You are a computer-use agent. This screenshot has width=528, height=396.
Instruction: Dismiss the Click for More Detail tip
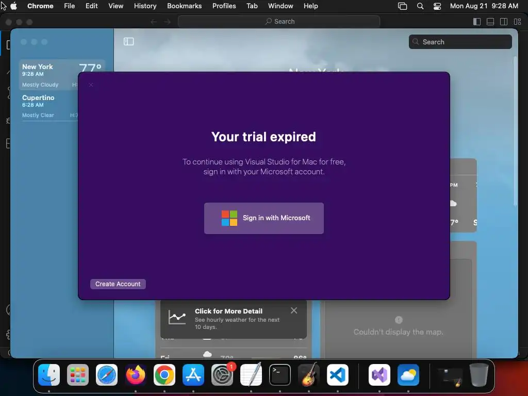[293, 310]
